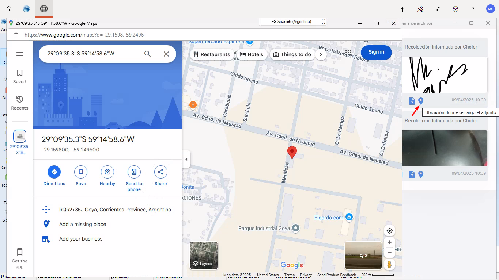Select the Things to do chip
This screenshot has height=280, width=499.
tap(292, 54)
